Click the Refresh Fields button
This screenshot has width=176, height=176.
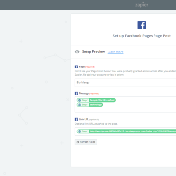(86, 142)
